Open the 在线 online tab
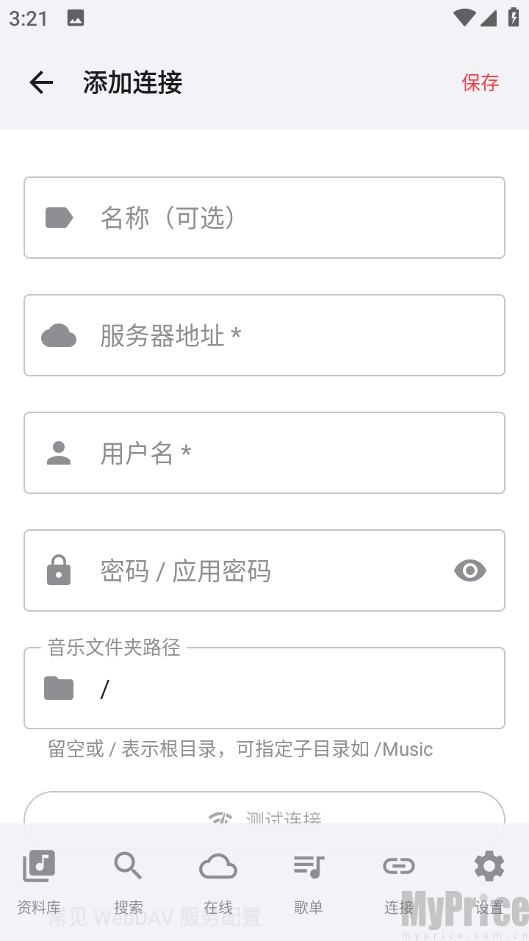 (x=218, y=881)
